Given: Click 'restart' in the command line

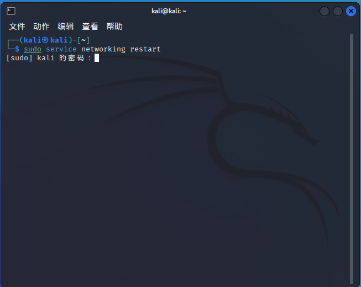Looking at the screenshot, I should [x=145, y=49].
